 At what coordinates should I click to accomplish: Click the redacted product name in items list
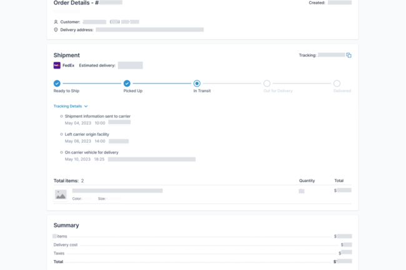(117, 190)
